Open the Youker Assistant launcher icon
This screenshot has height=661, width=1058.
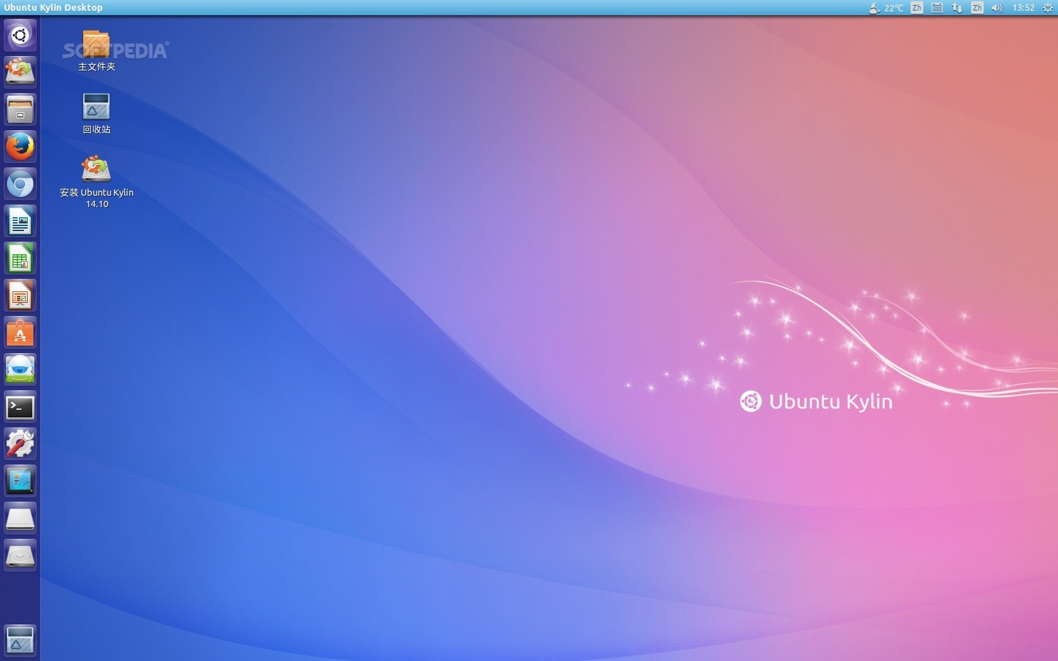pos(20,370)
